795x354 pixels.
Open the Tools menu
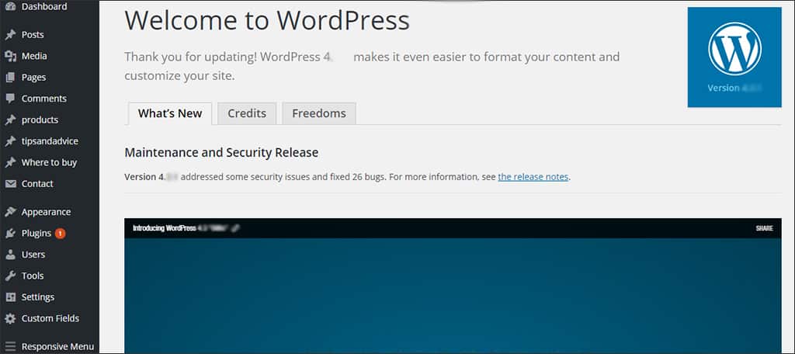tap(33, 276)
